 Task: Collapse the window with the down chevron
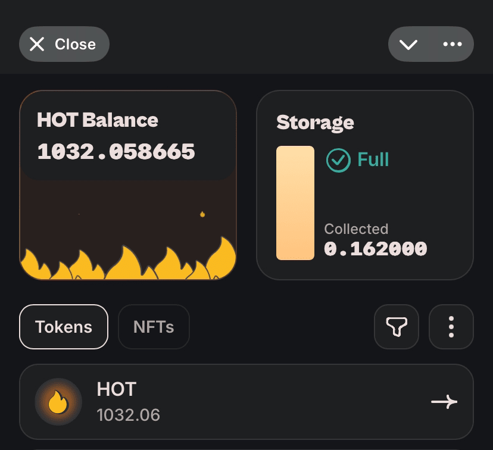pos(409,44)
